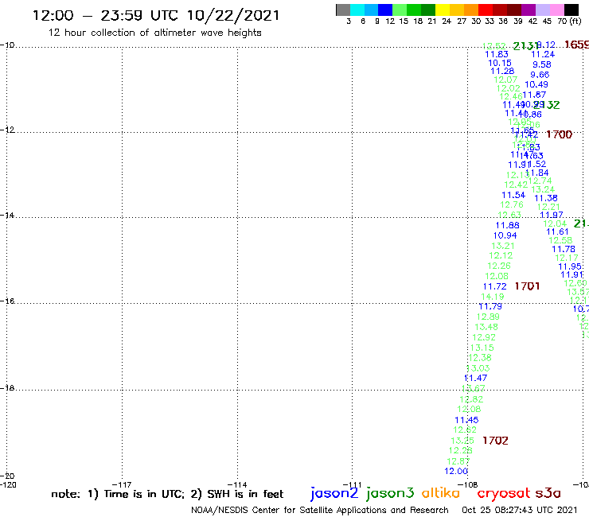Click wave height value 12.38
Image resolution: width=589 pixels, height=517 pixels.
tap(480, 358)
